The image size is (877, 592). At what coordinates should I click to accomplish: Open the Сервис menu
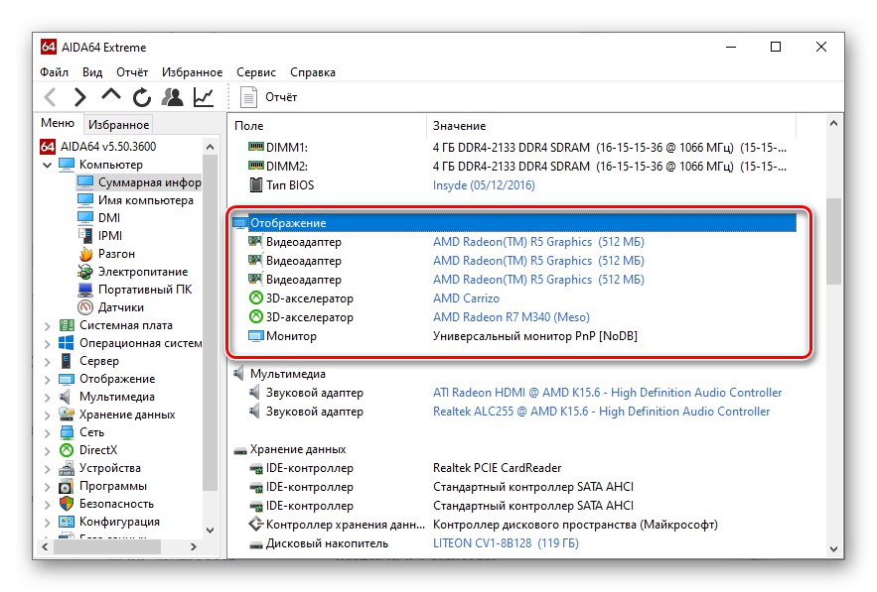[256, 72]
